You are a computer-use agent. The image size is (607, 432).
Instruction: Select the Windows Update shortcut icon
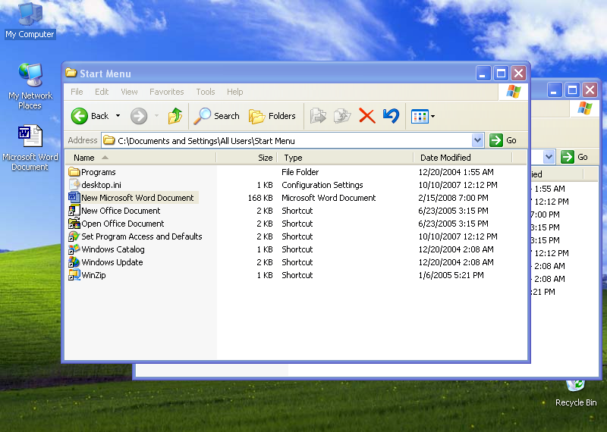[x=74, y=261]
